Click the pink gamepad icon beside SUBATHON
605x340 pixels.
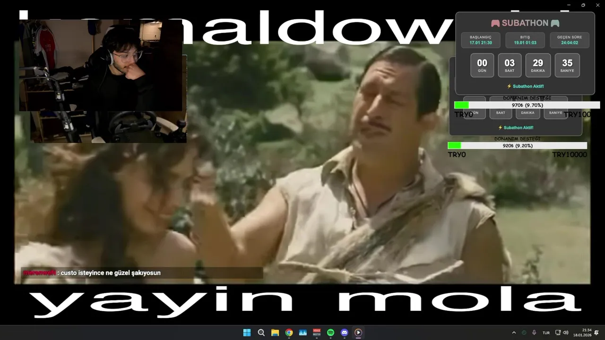pos(495,23)
